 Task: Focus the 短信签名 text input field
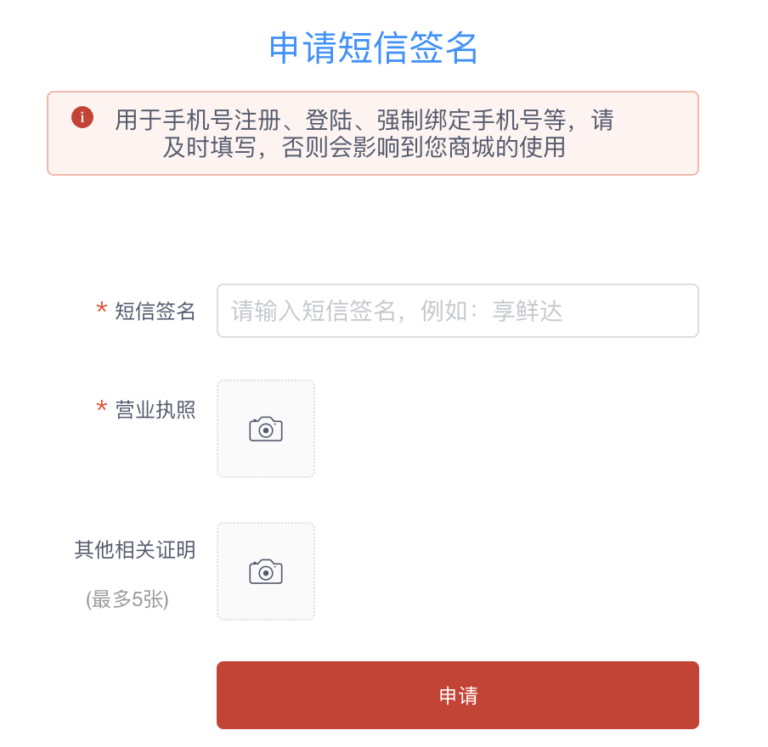tap(457, 311)
